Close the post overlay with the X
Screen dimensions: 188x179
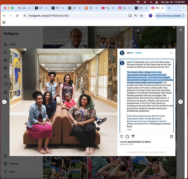point(181,30)
